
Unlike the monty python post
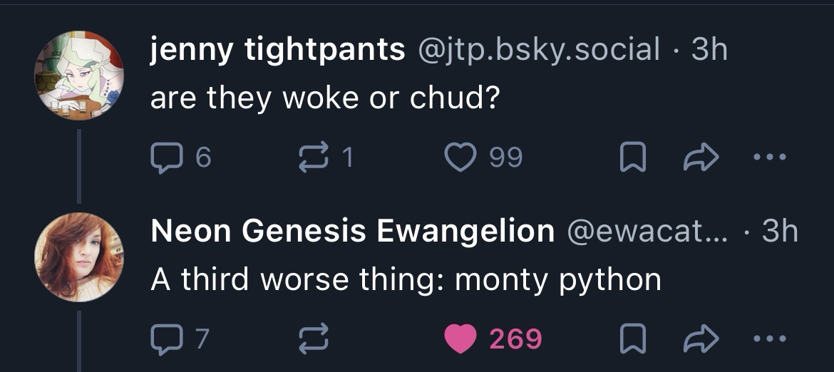(x=460, y=339)
